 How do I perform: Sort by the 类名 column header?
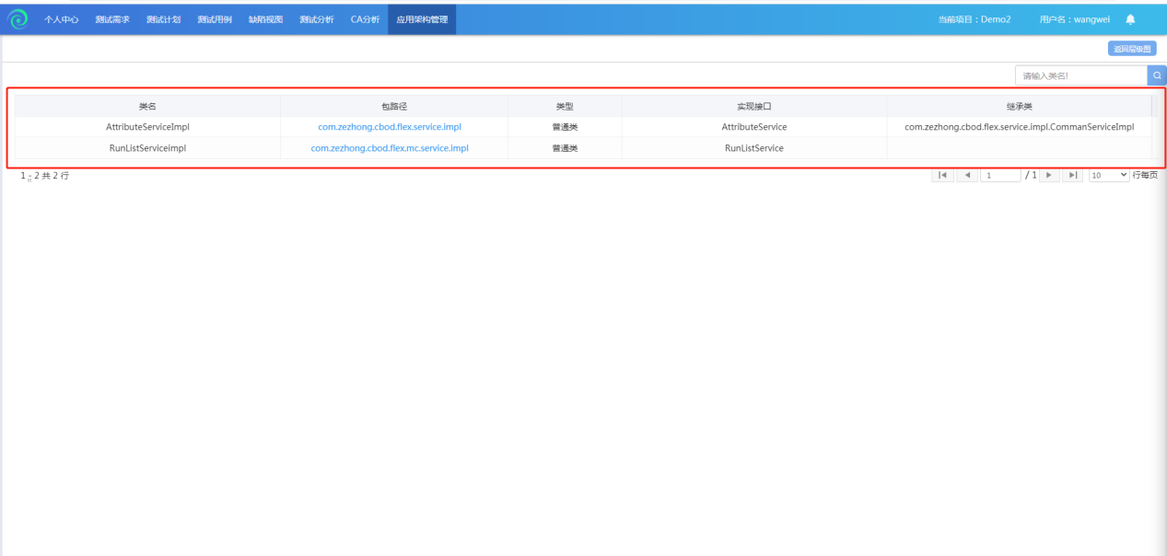coord(147,107)
